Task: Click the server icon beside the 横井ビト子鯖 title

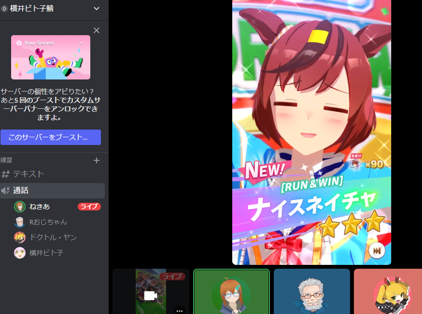Action: [x=4, y=9]
